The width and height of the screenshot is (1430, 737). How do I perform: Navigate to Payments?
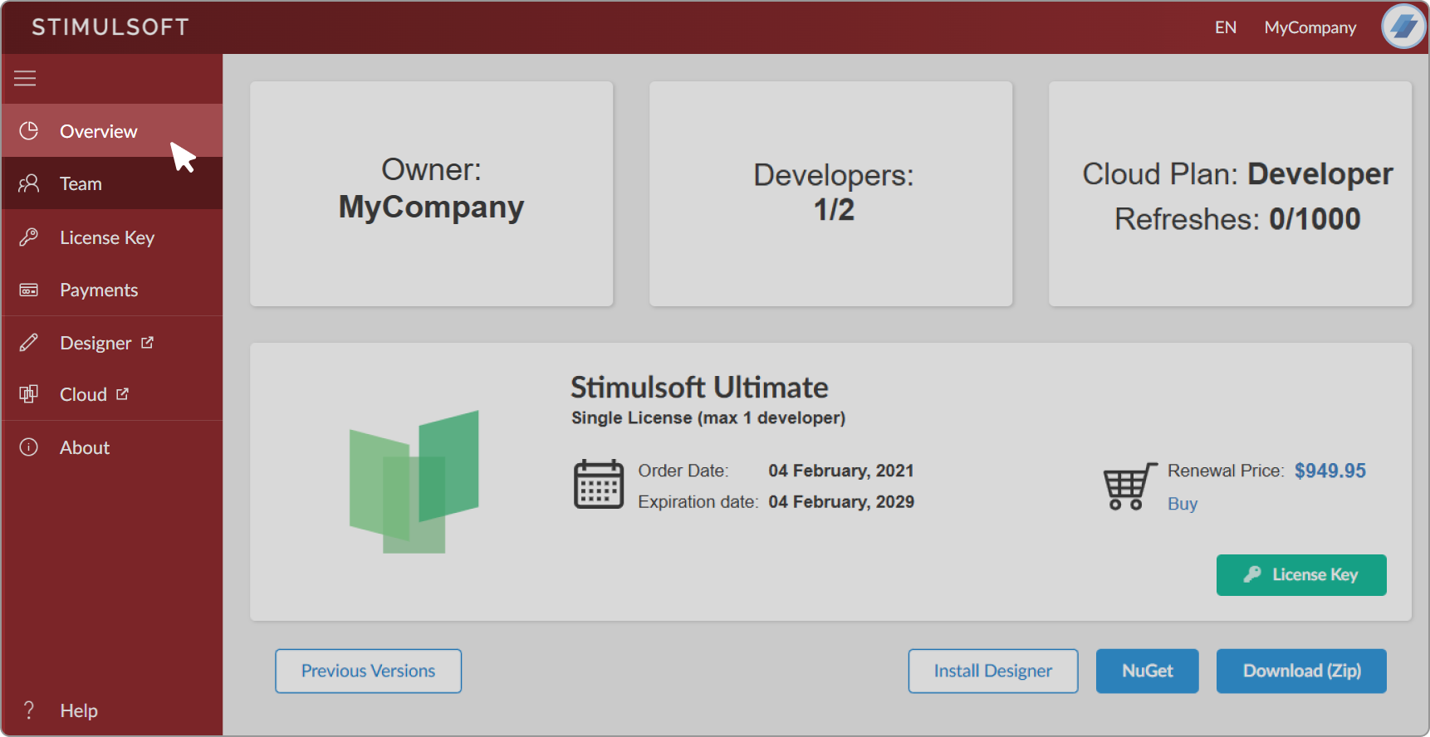(x=112, y=290)
